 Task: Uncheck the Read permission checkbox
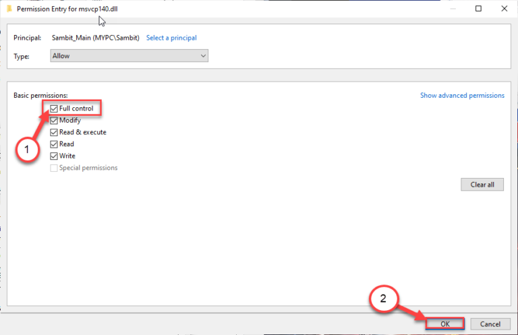(x=54, y=144)
